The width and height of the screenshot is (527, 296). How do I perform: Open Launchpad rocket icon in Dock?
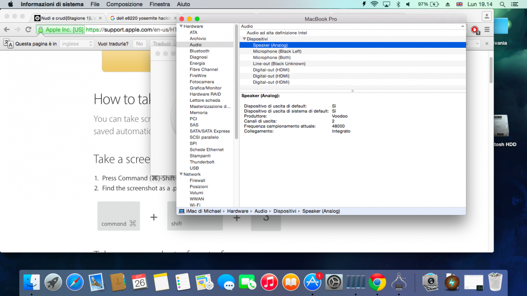click(x=53, y=282)
